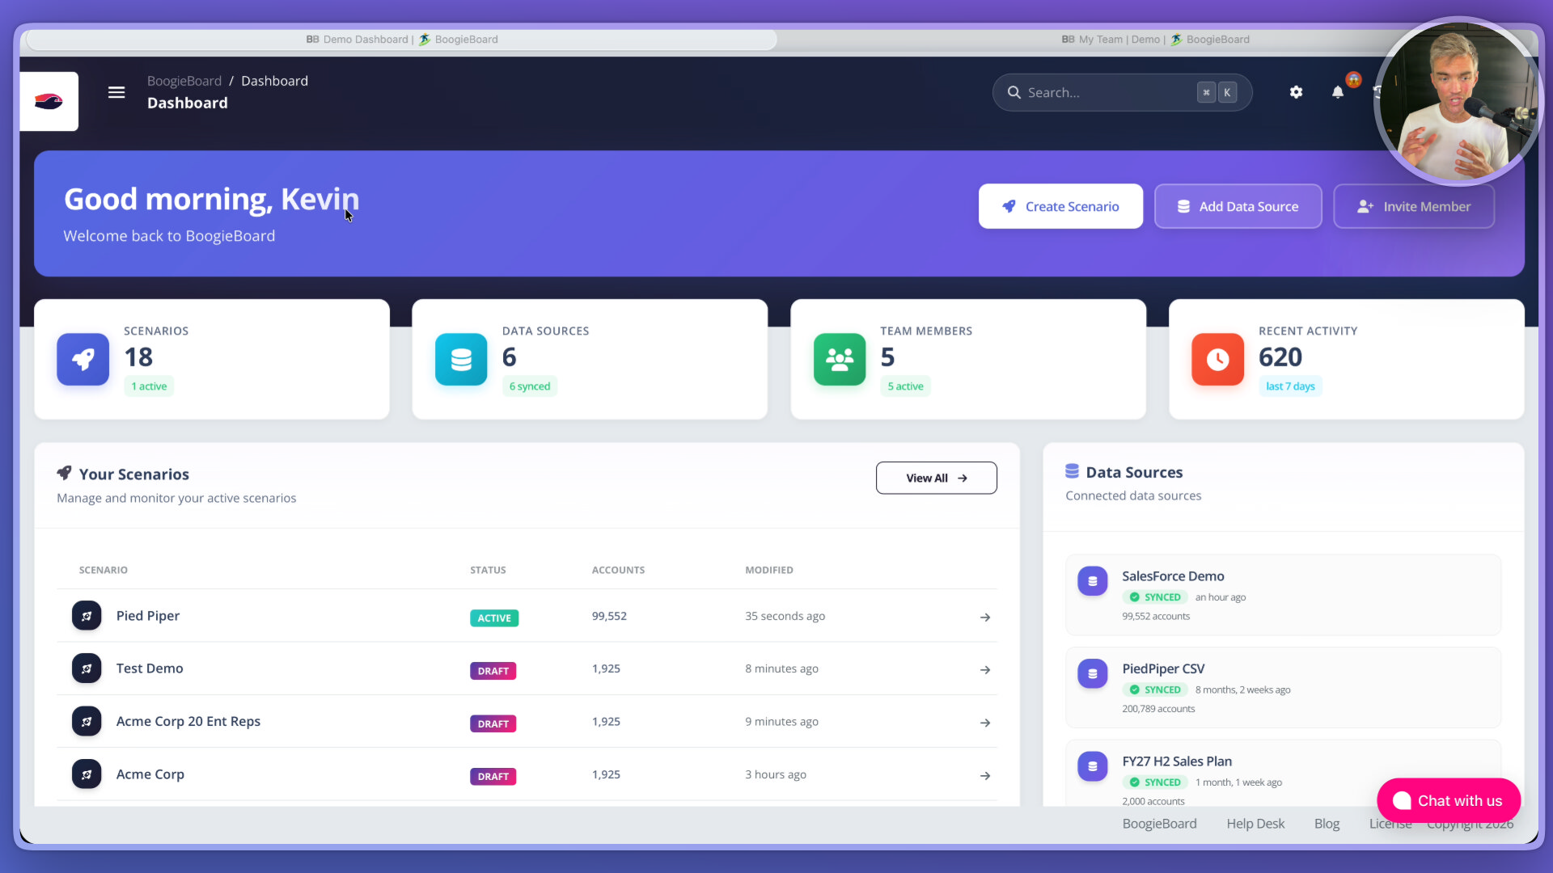Click the BoogieBoard breadcrumb link

[x=184, y=81]
